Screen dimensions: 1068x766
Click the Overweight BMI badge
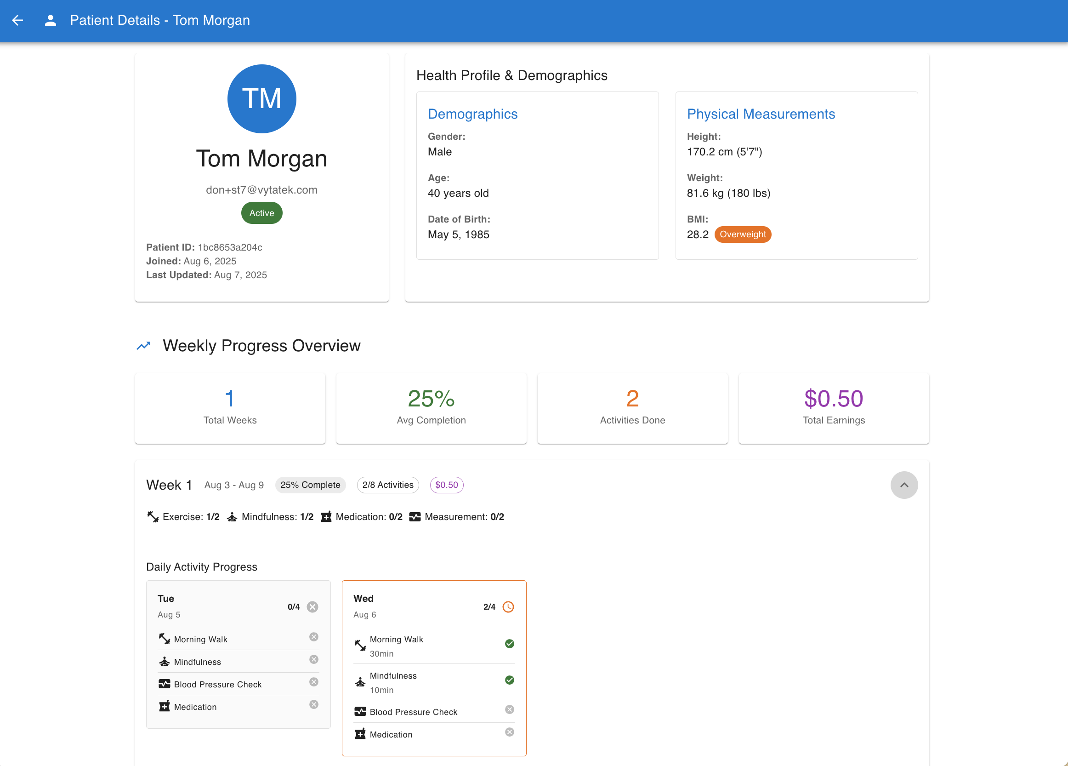742,234
